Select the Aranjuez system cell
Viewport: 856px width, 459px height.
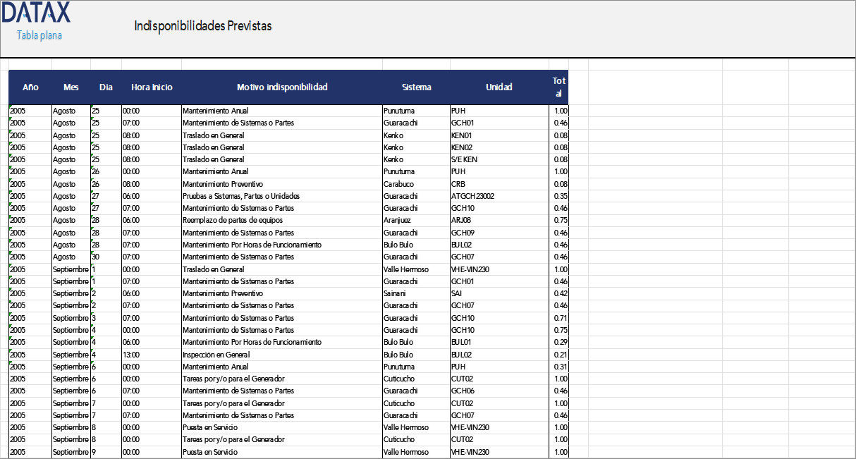[x=397, y=220]
